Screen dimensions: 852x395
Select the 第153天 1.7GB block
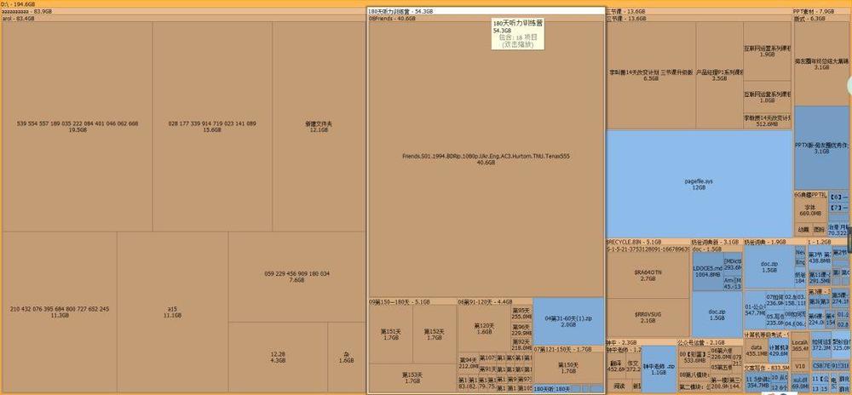(412, 378)
